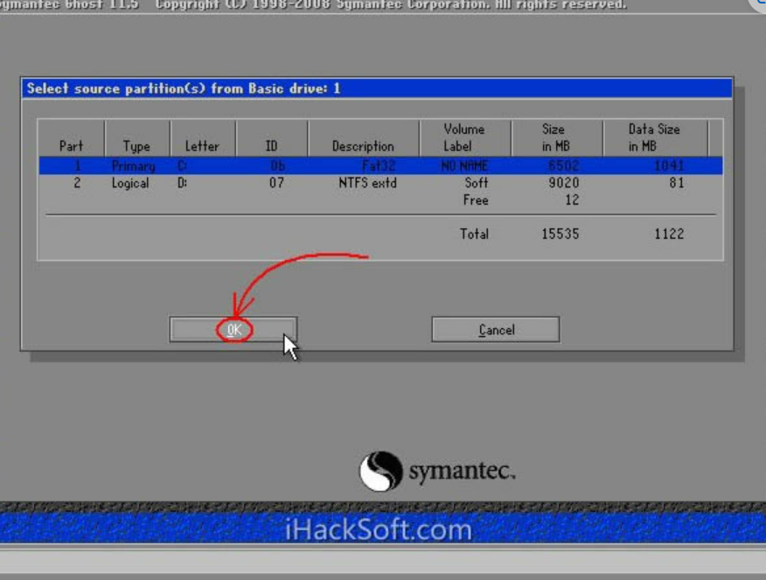Click the Free space label
766x580 pixels.
point(476,200)
